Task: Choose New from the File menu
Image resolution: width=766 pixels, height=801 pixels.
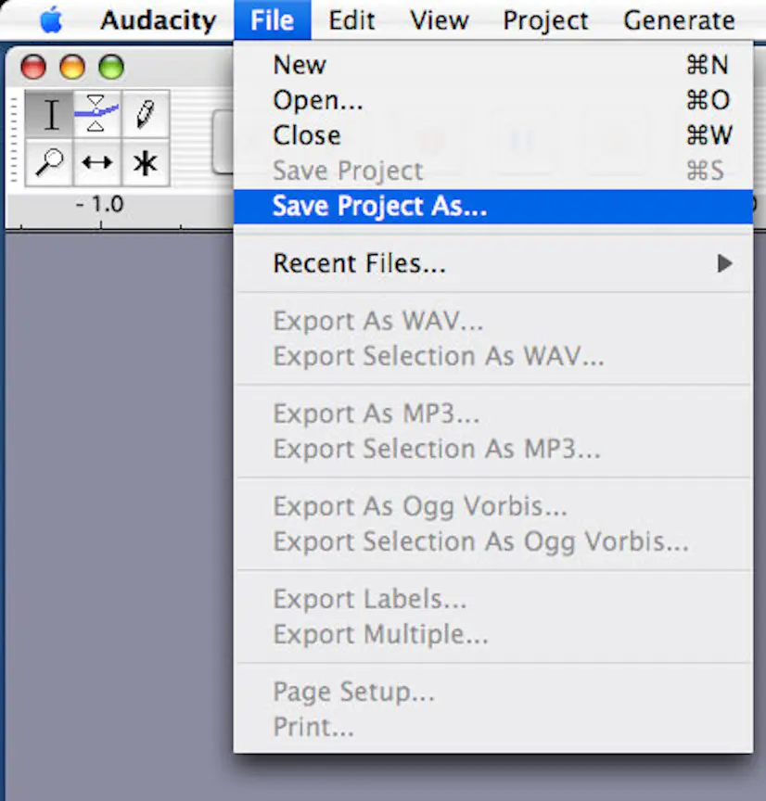Action: pyautogui.click(x=299, y=64)
